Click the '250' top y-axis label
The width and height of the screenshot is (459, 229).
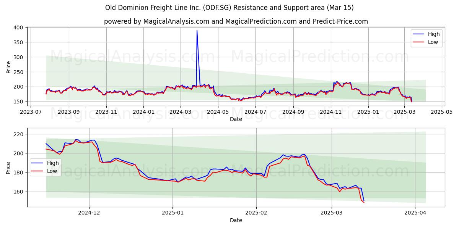point(19,72)
